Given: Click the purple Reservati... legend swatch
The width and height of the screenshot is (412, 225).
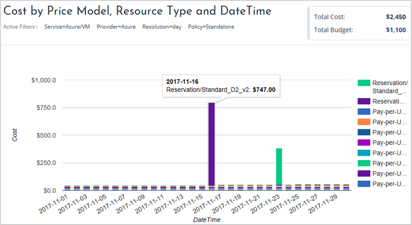Looking at the screenshot, I should pos(364,101).
